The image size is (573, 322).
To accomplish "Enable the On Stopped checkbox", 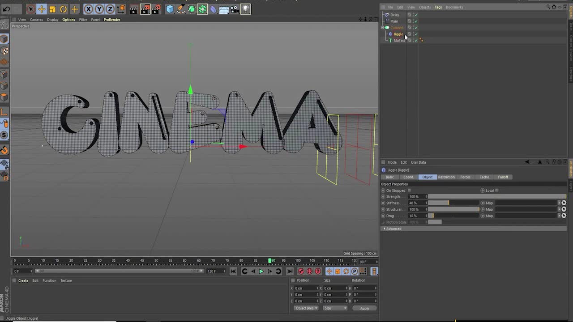I will 410,191.
